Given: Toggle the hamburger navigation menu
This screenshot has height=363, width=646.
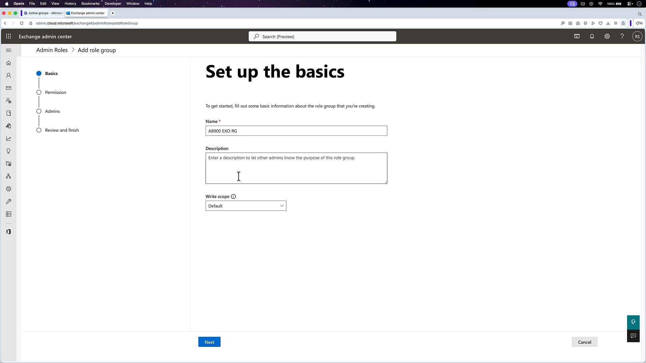Looking at the screenshot, I should [9, 50].
